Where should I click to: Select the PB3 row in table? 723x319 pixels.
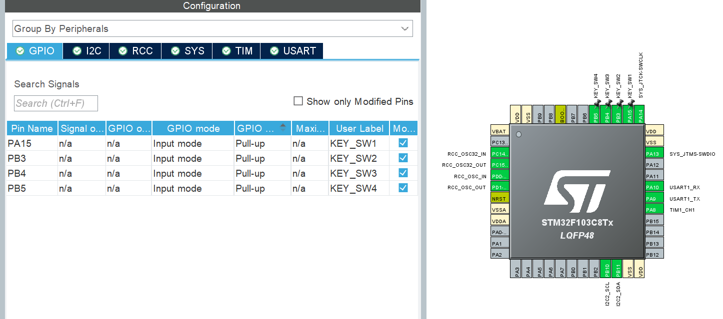32,159
